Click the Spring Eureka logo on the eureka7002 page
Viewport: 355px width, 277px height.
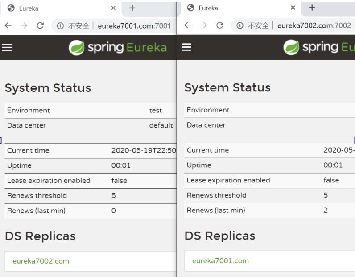click(x=319, y=47)
